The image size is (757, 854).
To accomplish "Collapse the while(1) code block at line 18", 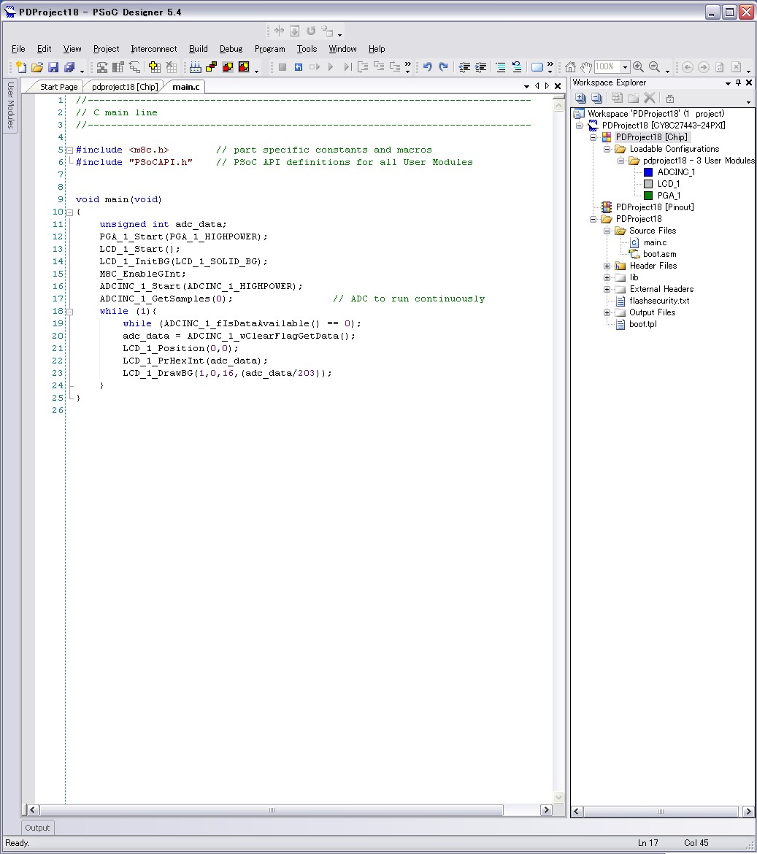I will (x=69, y=311).
